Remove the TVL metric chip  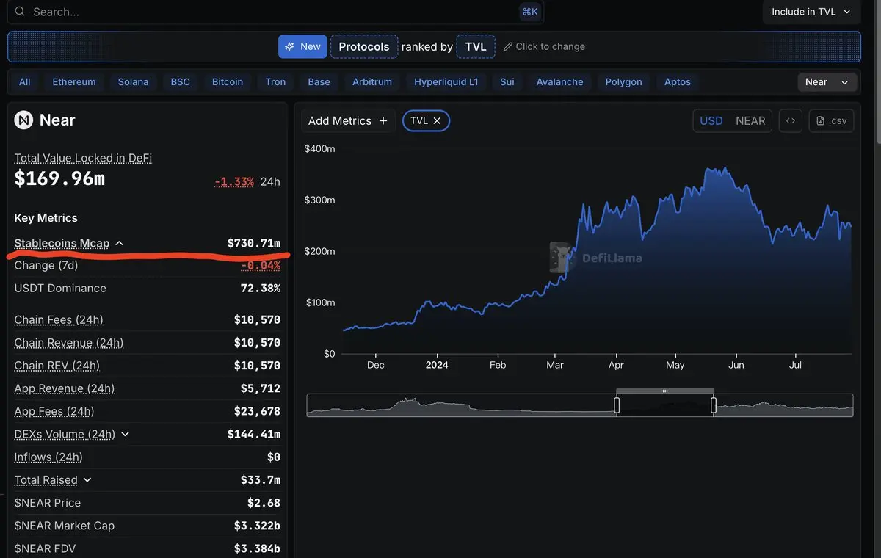tap(437, 120)
